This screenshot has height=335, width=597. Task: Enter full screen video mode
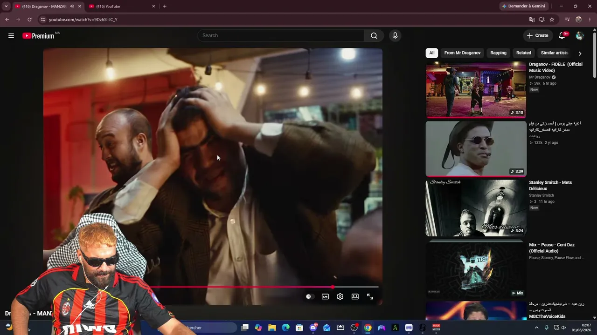[x=370, y=297]
